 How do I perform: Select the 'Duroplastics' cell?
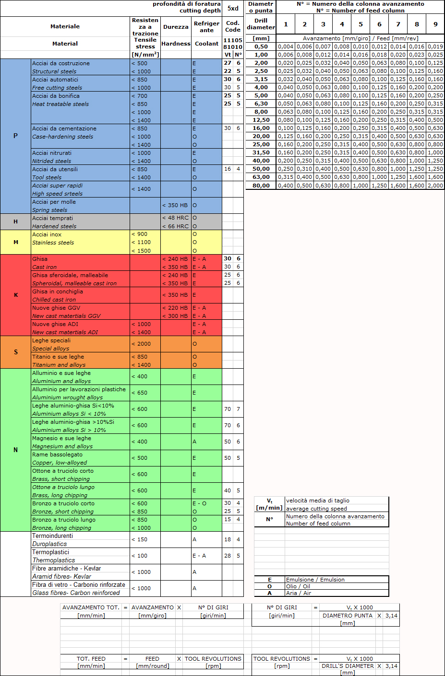pos(81,544)
